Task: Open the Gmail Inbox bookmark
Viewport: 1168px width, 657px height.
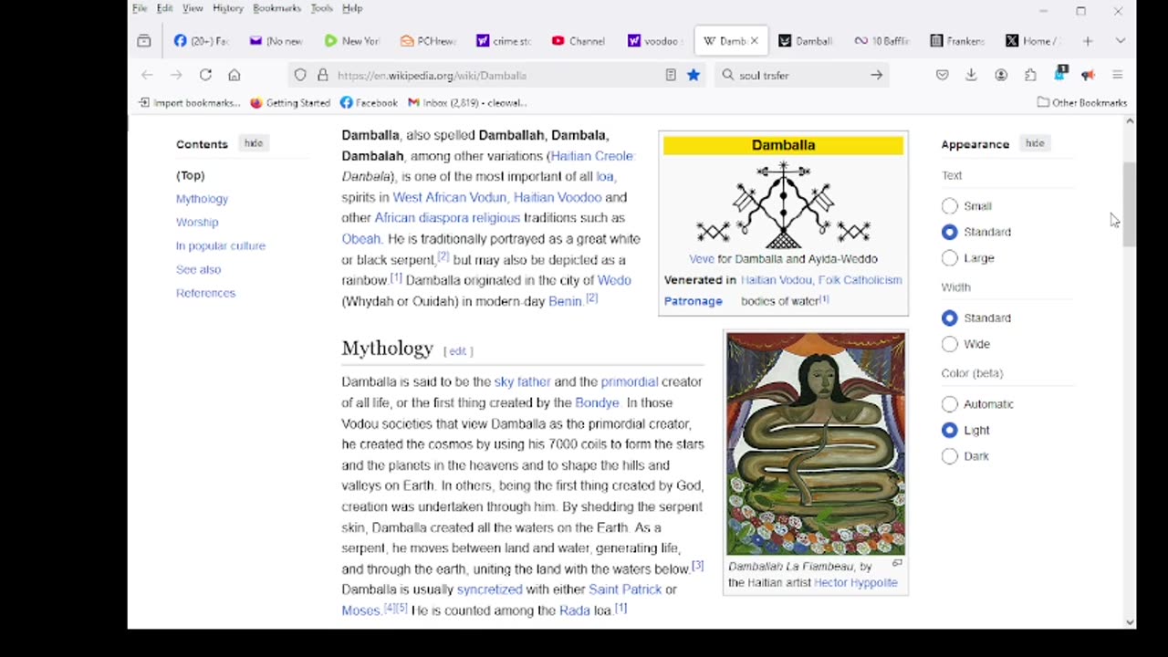Action: pos(467,102)
